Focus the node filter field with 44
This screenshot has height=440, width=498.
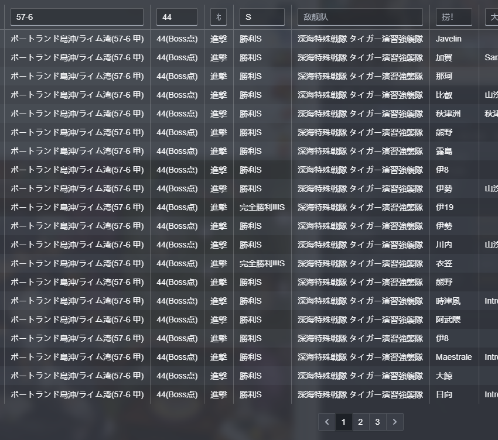click(x=176, y=17)
